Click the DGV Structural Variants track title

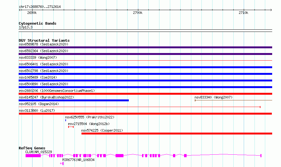tap(44, 40)
